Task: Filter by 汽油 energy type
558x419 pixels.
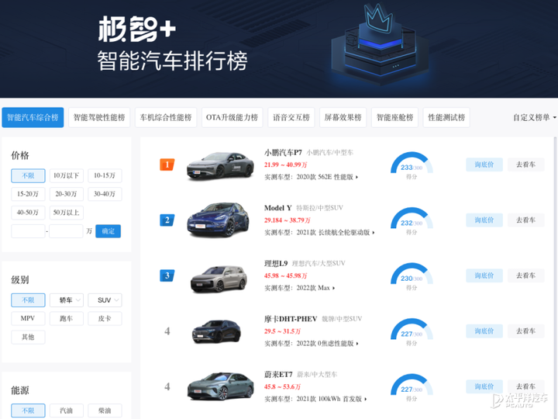Action: 67,410
